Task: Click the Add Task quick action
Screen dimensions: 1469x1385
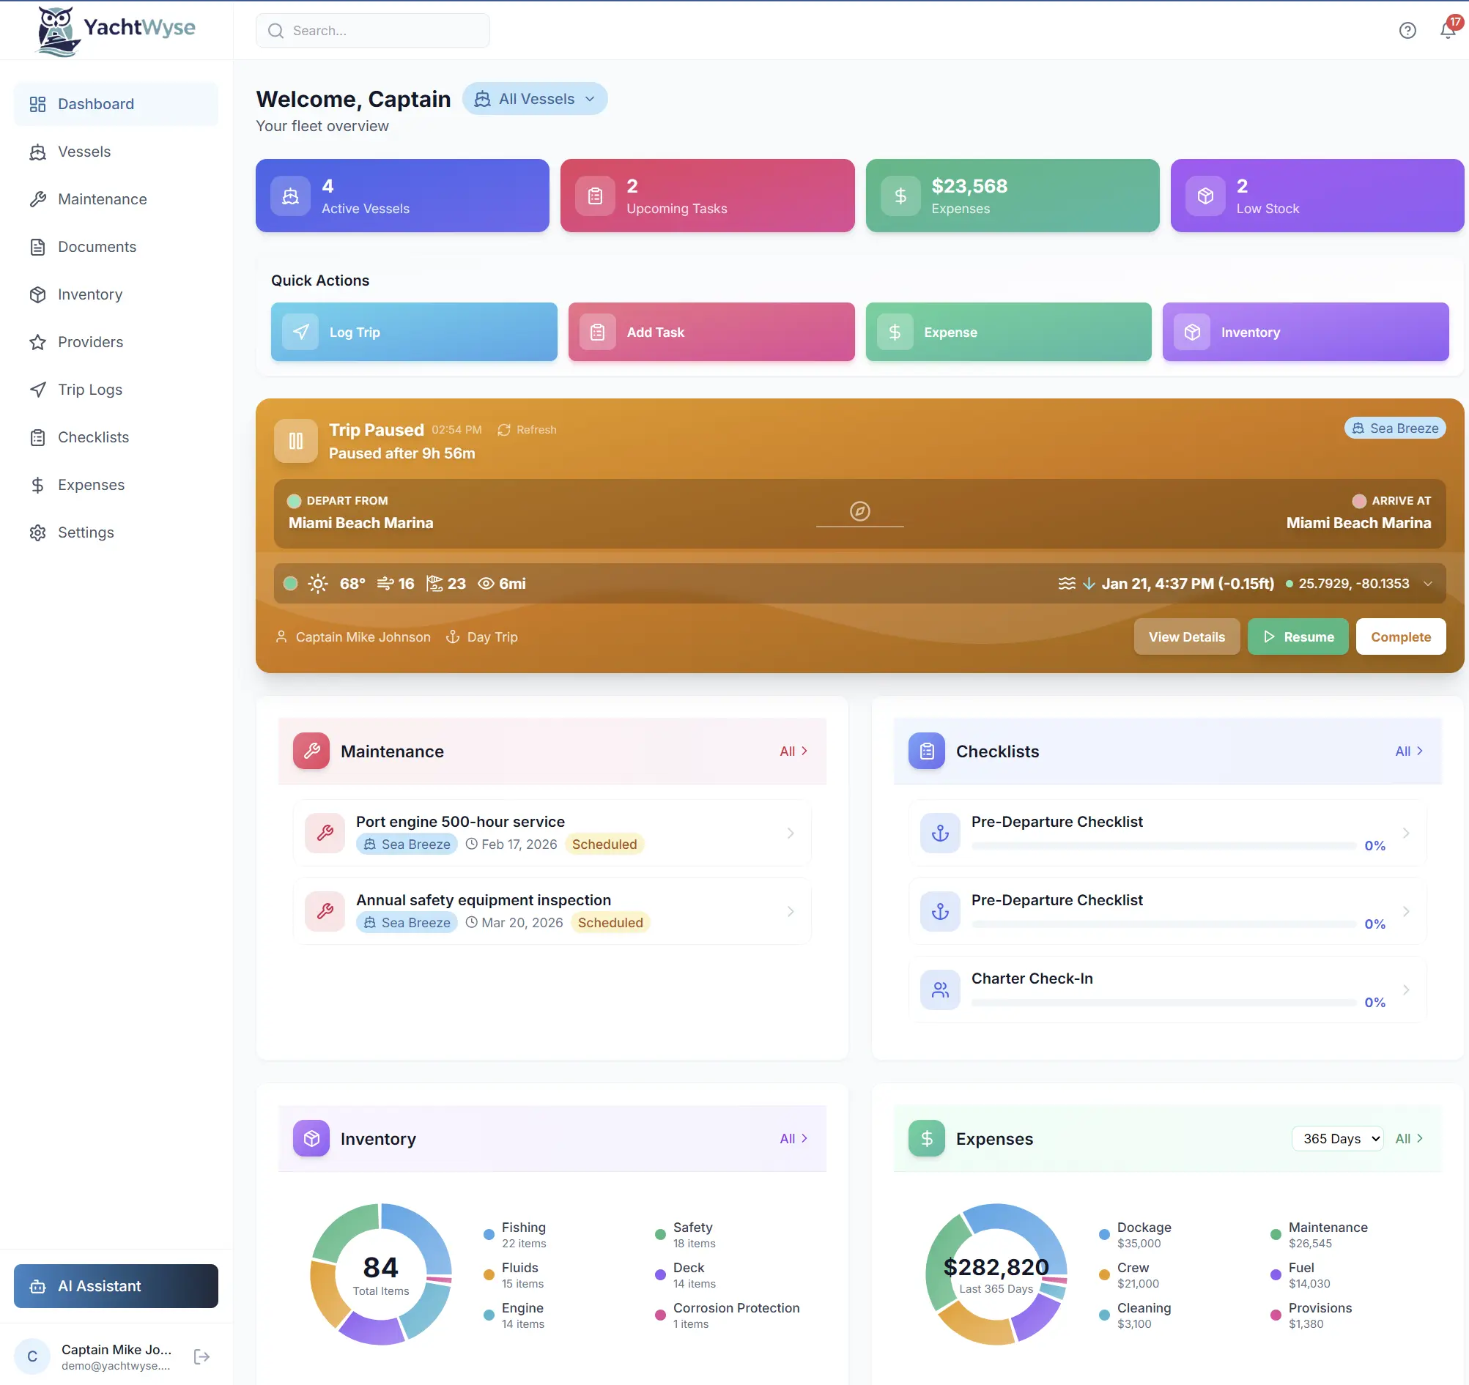Action: [x=710, y=332]
